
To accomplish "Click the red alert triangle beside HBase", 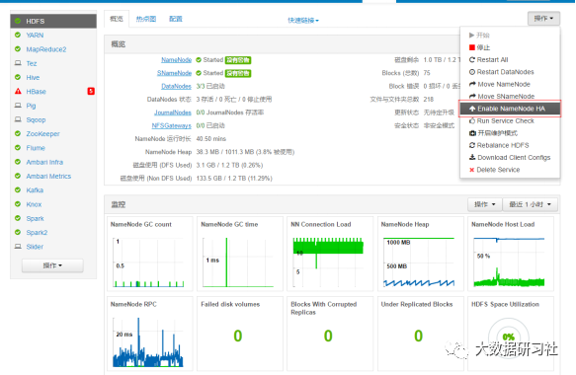I will [x=18, y=91].
